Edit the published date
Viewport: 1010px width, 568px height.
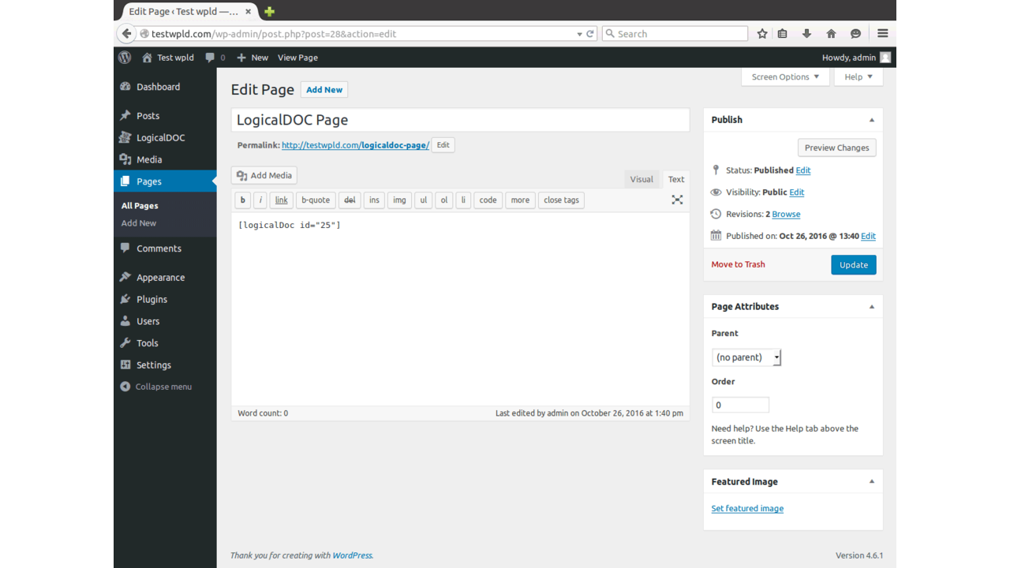pos(868,237)
